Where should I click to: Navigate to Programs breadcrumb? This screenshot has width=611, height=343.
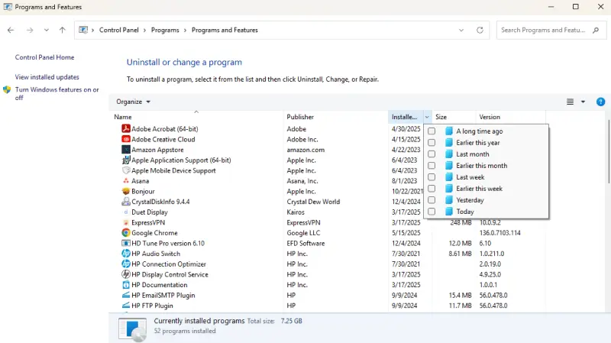pos(165,30)
